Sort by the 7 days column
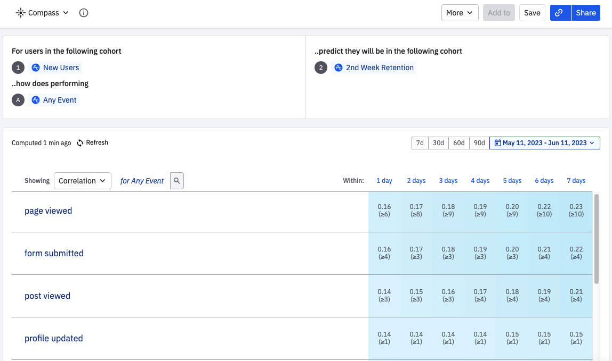The width and height of the screenshot is (612, 361). [x=576, y=181]
